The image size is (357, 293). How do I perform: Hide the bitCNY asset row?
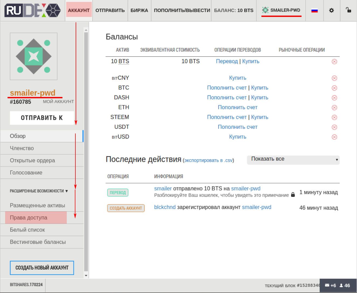point(334,78)
